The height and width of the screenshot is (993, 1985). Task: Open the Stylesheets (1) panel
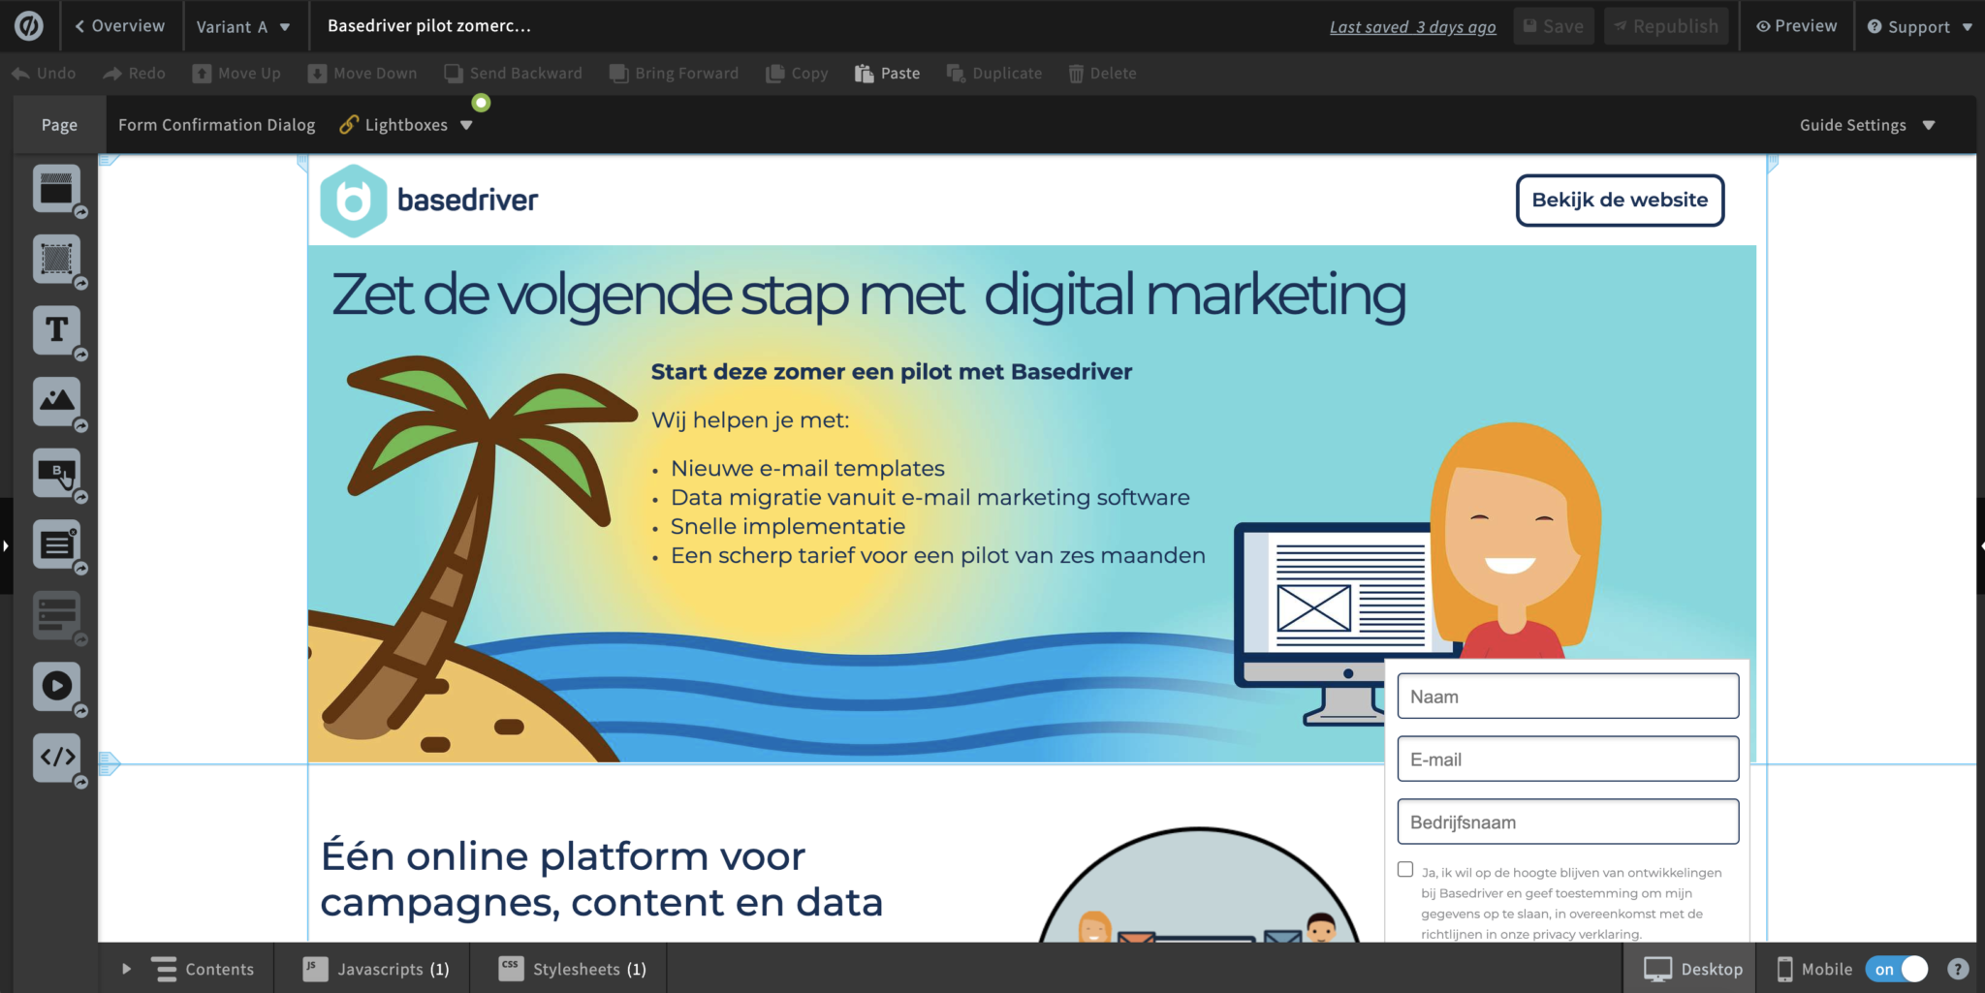tap(572, 969)
